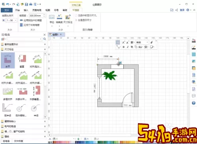Open the 单位 units tool in ribbon
This screenshot has height=144, width=197.
52,19
